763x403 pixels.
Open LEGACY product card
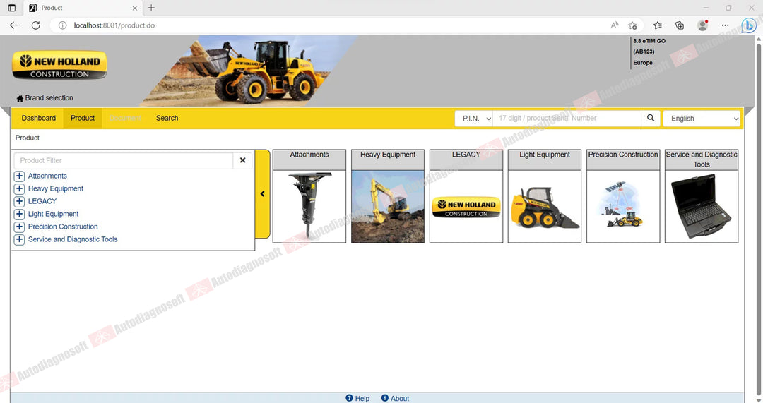click(x=466, y=196)
